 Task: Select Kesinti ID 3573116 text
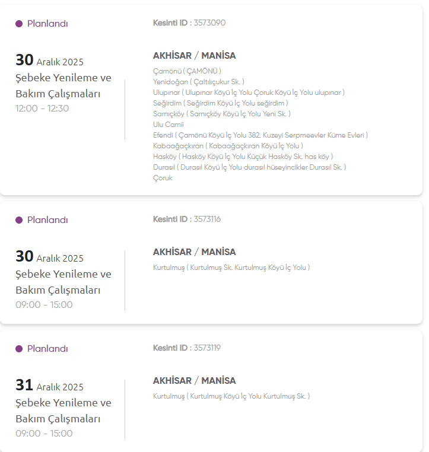187,219
